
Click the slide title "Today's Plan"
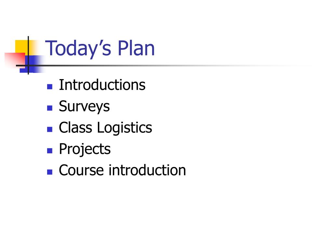100,49
